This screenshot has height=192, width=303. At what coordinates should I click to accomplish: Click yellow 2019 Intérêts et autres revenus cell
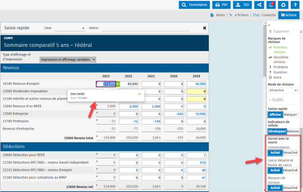(196, 99)
